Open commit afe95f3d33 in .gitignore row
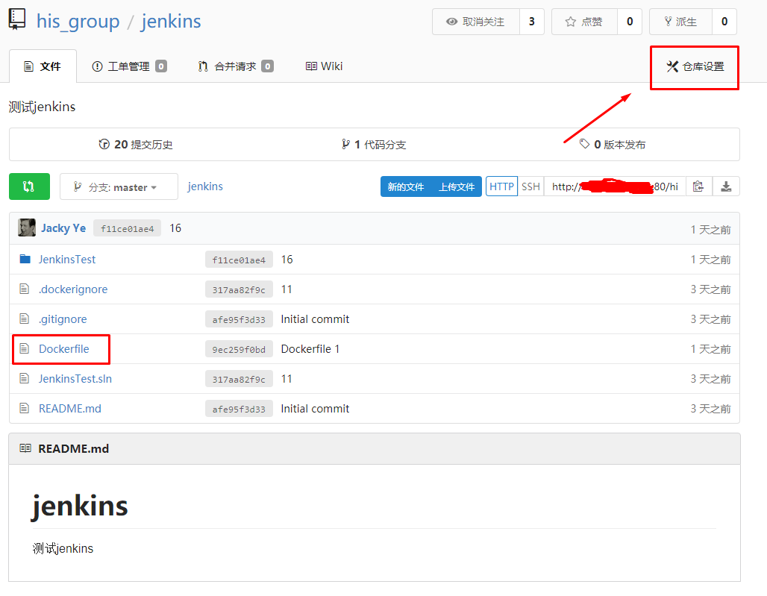 tap(239, 320)
